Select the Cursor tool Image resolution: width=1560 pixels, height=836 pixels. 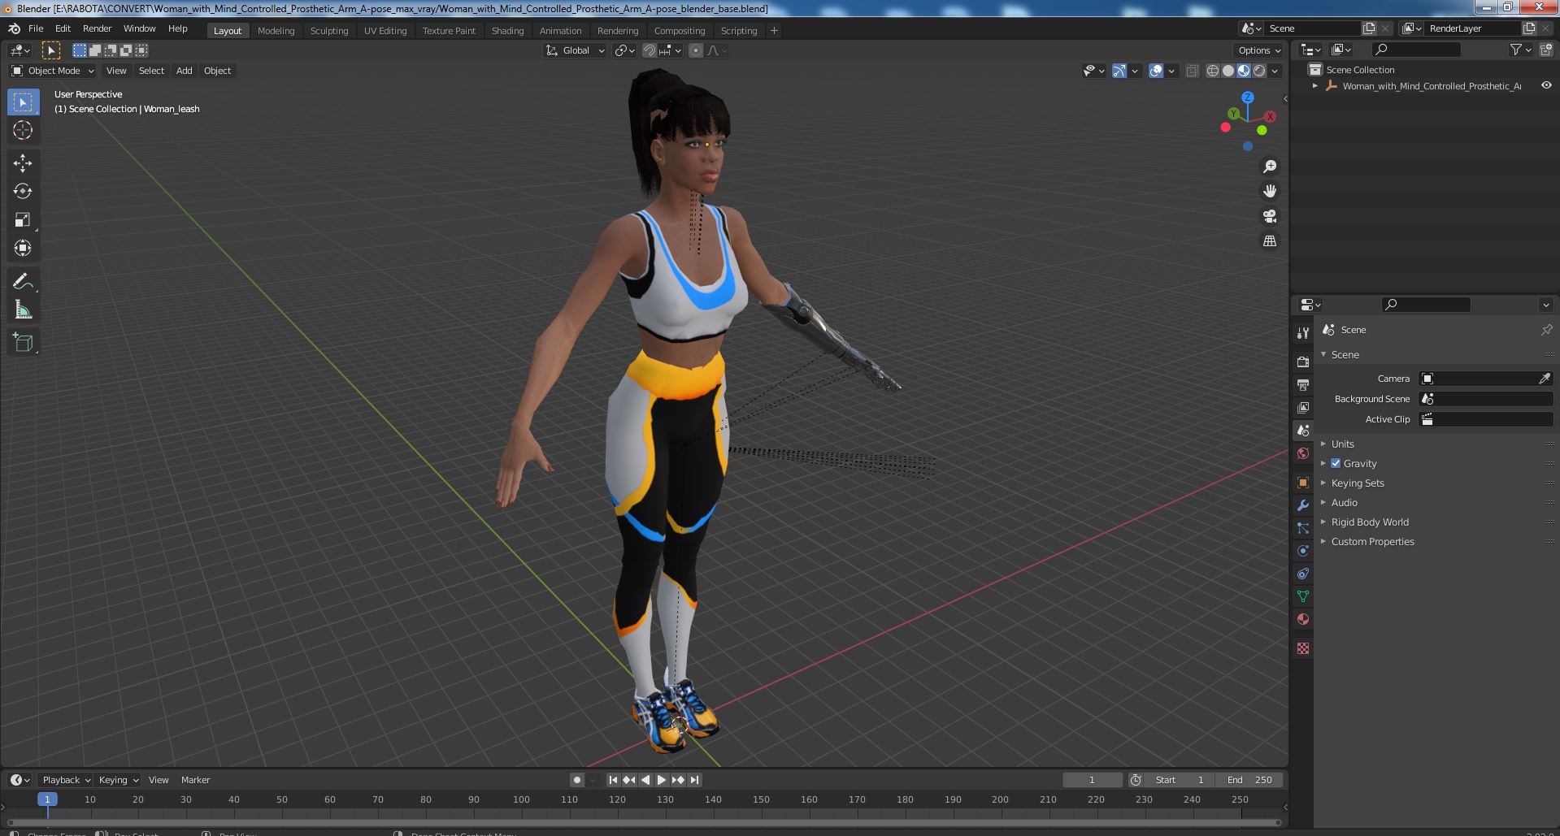point(23,130)
